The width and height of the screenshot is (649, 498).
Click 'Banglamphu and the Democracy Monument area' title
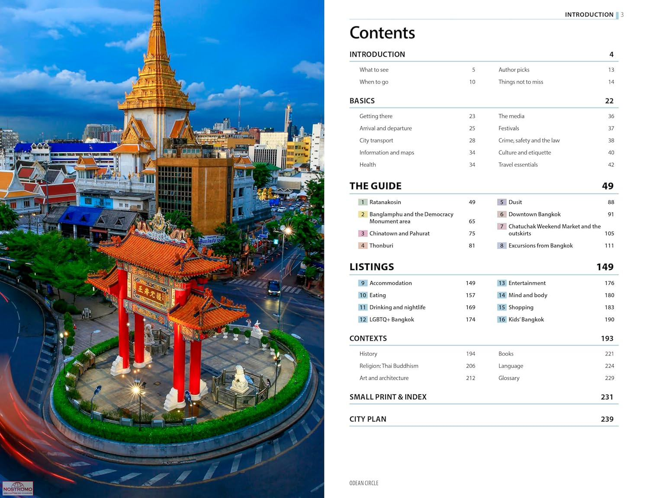click(411, 218)
